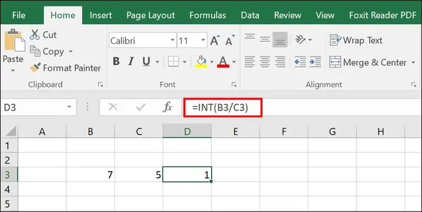Align text left in cell
This screenshot has width=422, height=212.
pyautogui.click(x=250, y=62)
